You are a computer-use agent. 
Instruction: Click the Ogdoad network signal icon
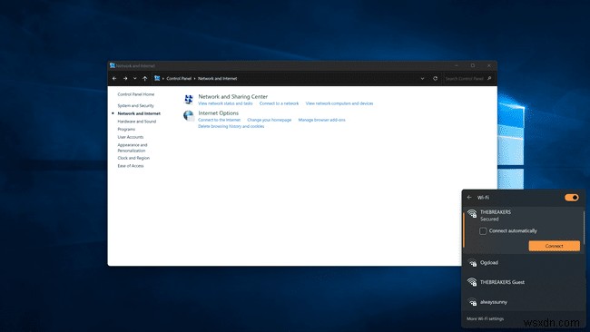coord(472,263)
